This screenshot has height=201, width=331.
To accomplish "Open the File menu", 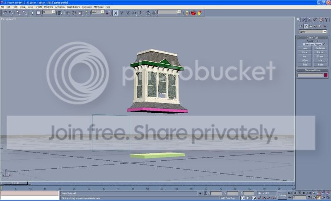I will tap(2, 7).
